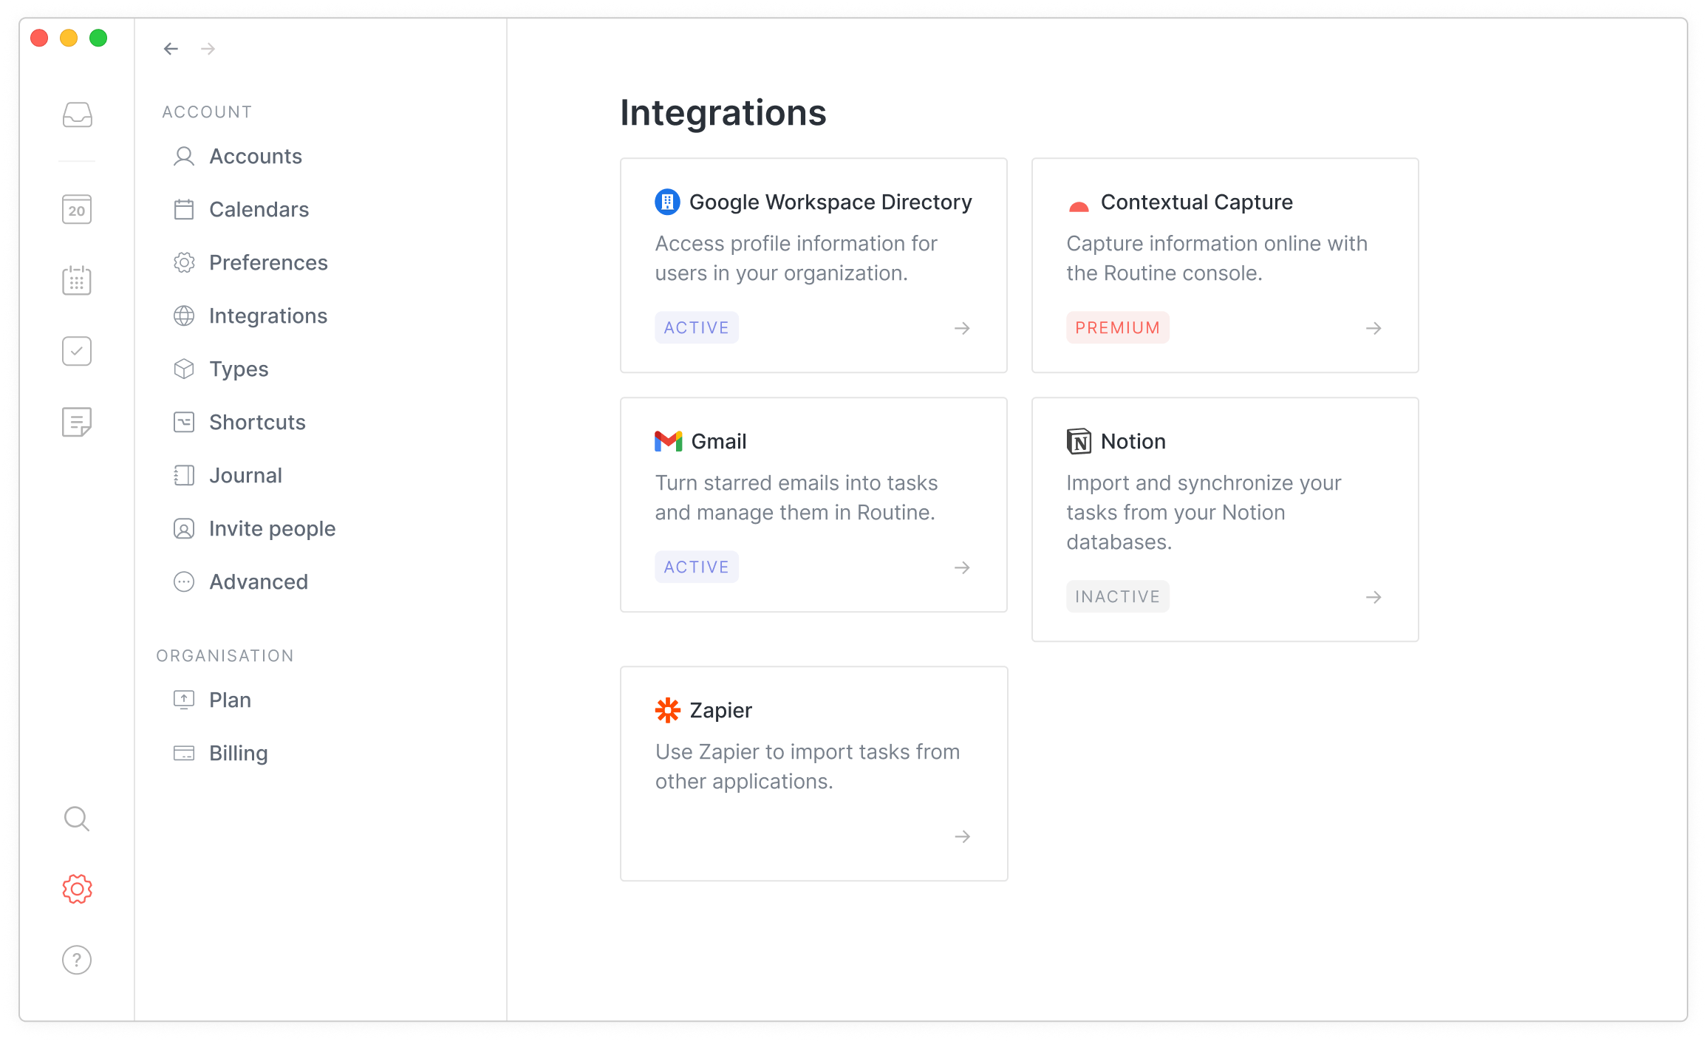Viewport: 1706px width, 1041px height.
Task: Open the day calendar icon showing 20
Action: 77,210
